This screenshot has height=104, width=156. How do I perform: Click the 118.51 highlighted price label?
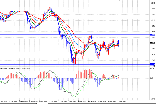click(153, 34)
